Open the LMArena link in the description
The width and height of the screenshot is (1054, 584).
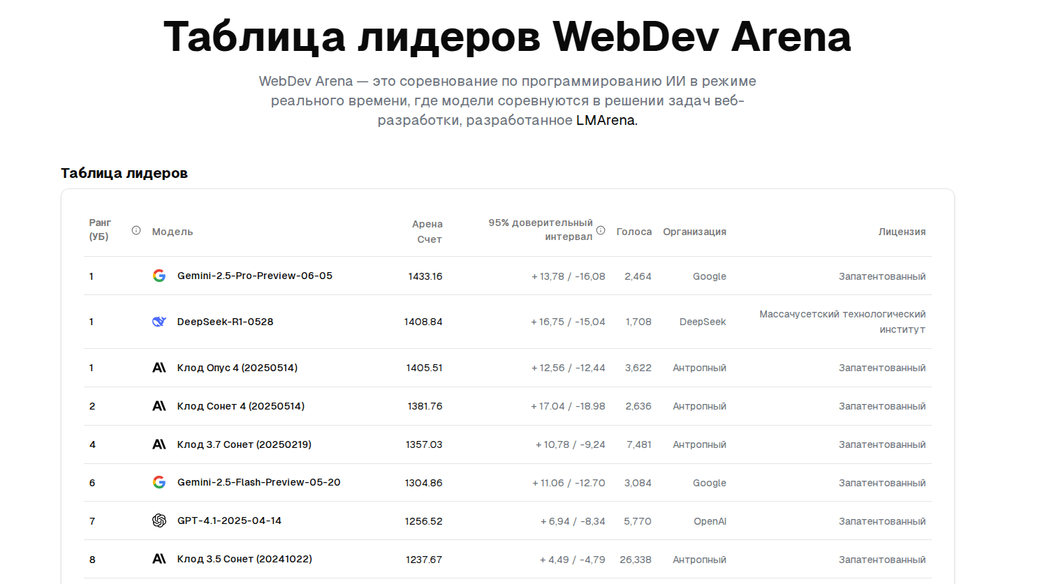(x=606, y=120)
